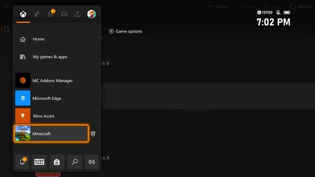315x177 pixels.
Task: Click the file page icon in background sidebar
Action: tap(6, 29)
